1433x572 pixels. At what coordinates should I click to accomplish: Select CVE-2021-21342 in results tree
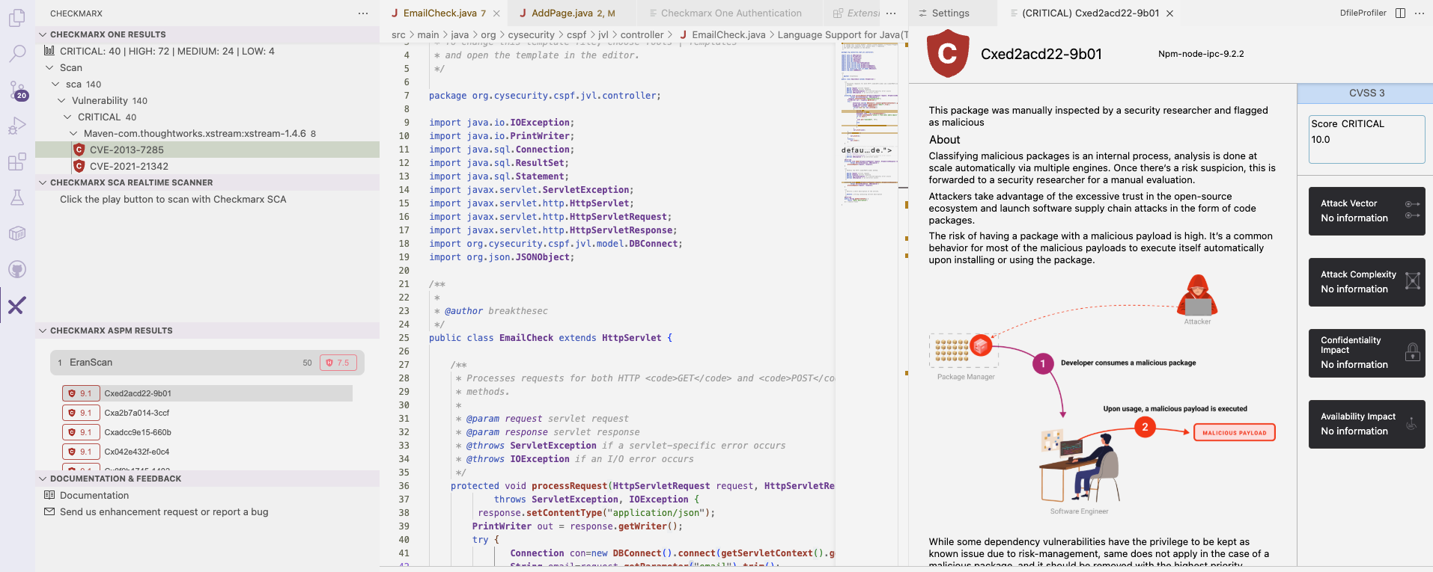[x=129, y=167]
